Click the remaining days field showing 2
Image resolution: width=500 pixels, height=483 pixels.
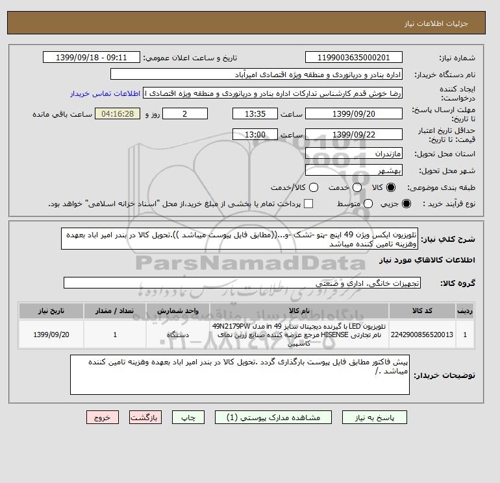click(185, 113)
